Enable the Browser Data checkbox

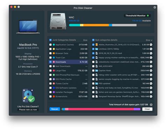pyautogui.click(x=50, y=53)
